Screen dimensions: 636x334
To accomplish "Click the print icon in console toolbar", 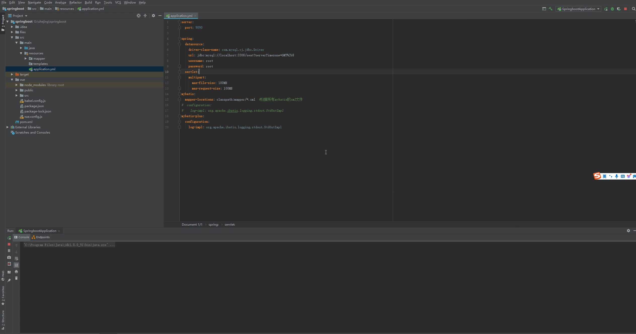I will pyautogui.click(x=16, y=272).
